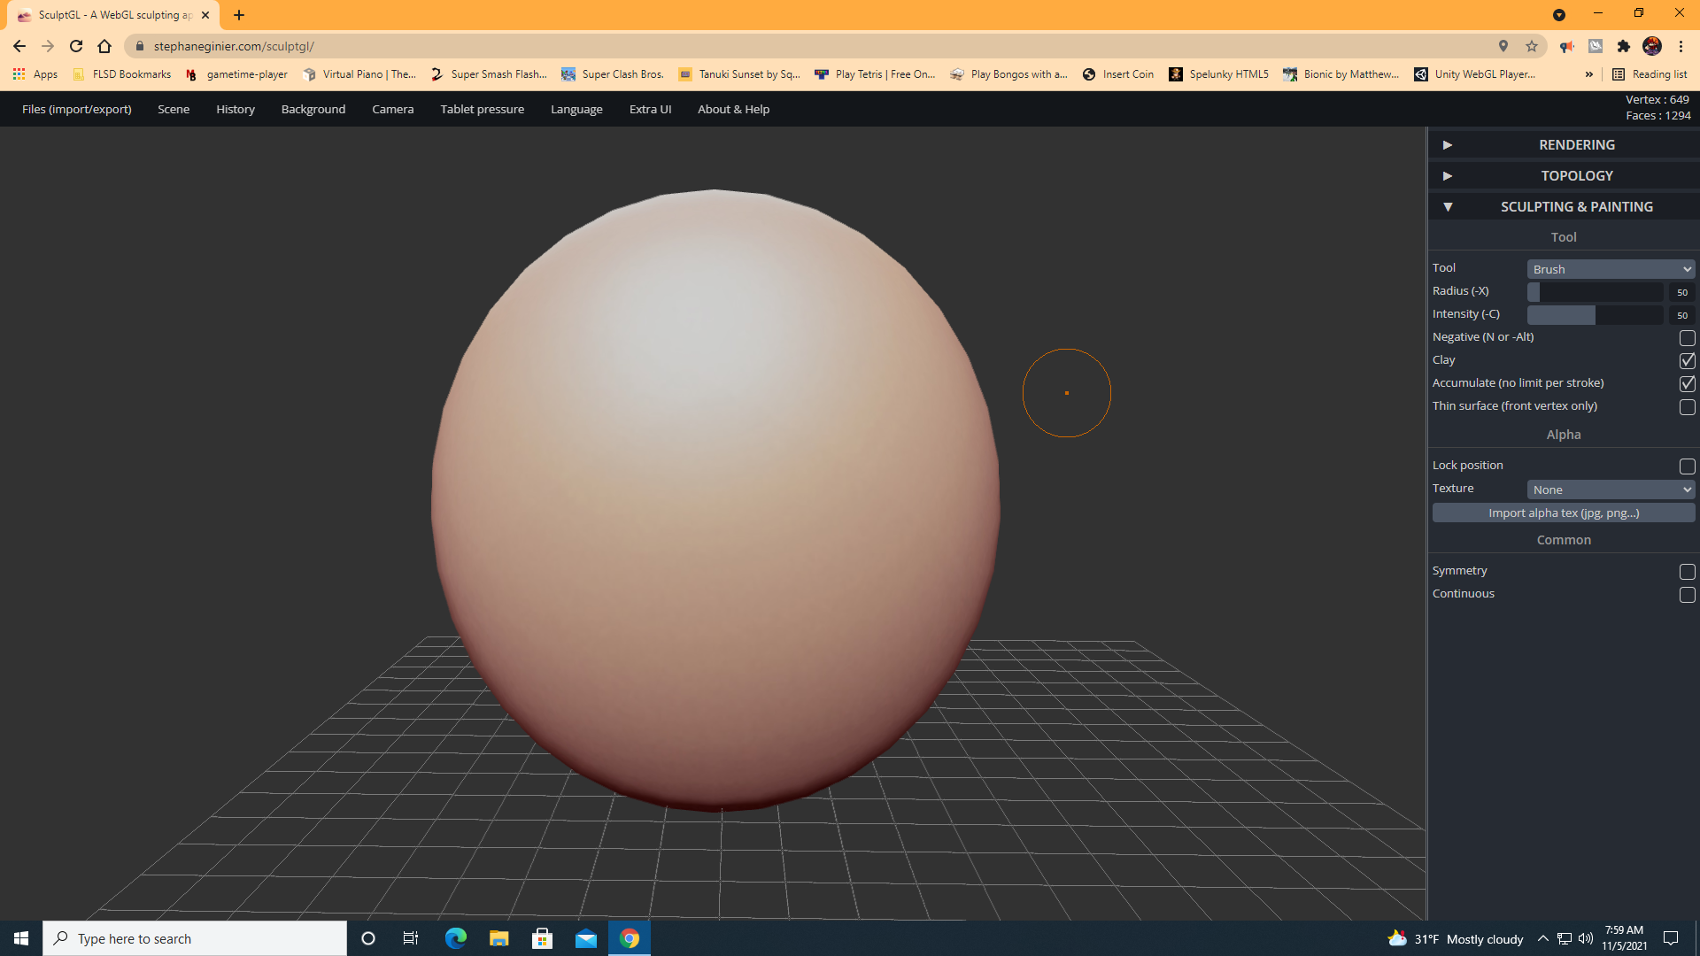Enable the Symmetry checkbox
Screen dimensions: 1700x956
pyautogui.click(x=1688, y=572)
